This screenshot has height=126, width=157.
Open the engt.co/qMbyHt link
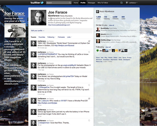coord(70,65)
